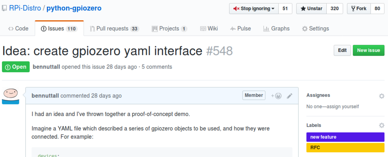
Task: Click the Edit title button
Action: (342, 51)
